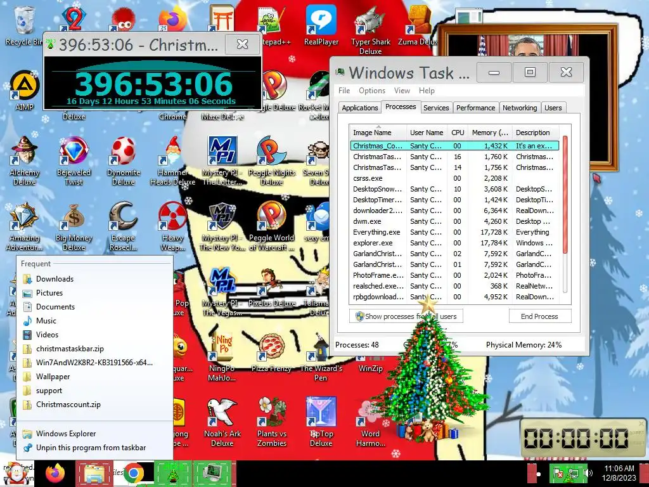Select the dwm.exe process row
This screenshot has height=487, width=649.
(454, 221)
